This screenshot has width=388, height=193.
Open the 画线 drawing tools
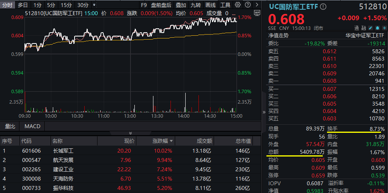(x=211, y=5)
